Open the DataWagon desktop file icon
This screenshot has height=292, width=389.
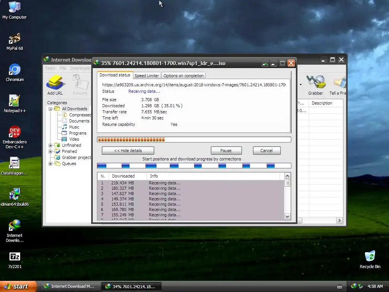[14, 166]
